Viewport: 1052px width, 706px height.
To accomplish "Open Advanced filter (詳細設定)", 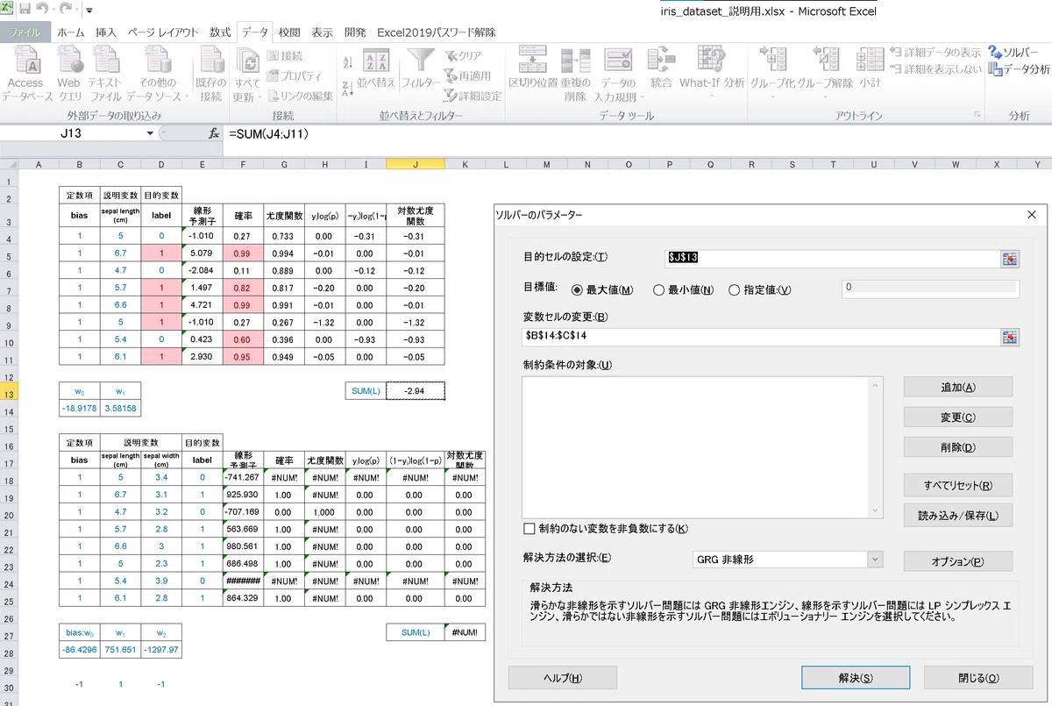I will [x=473, y=96].
